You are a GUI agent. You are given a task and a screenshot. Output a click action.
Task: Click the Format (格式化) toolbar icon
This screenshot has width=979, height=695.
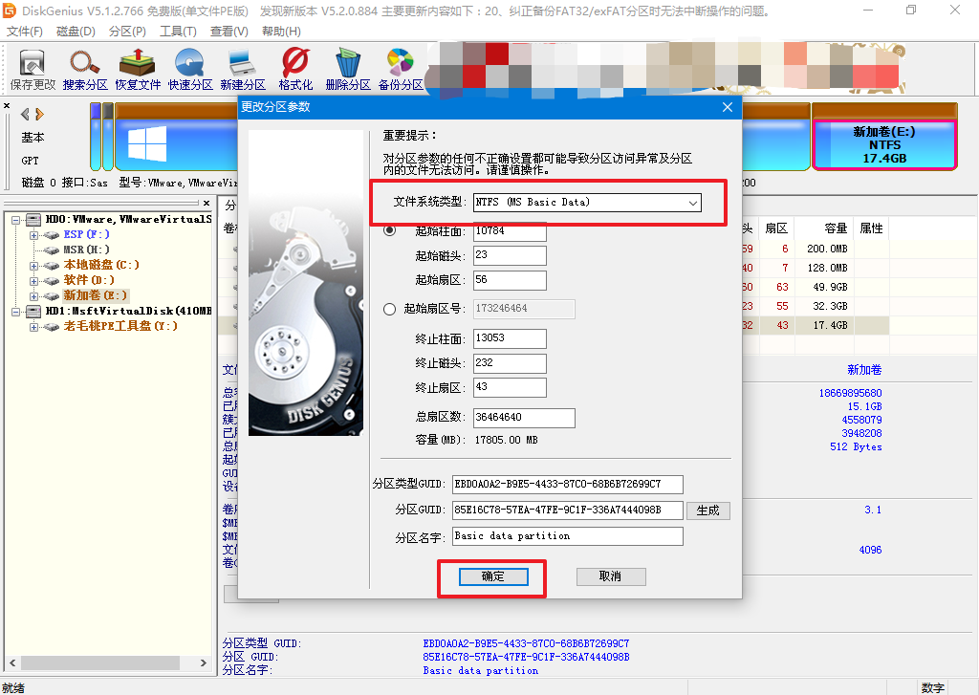(x=295, y=70)
